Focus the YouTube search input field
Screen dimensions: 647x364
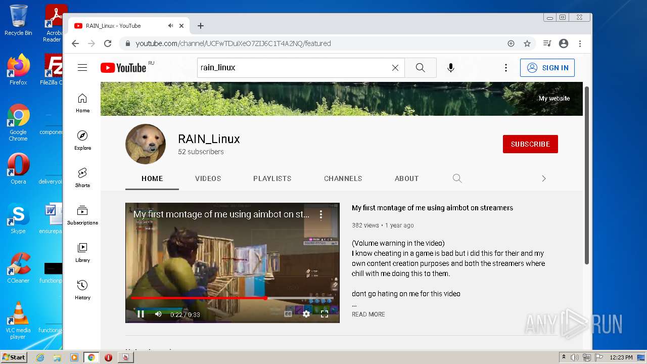tap(293, 68)
